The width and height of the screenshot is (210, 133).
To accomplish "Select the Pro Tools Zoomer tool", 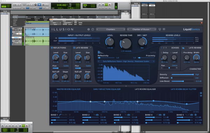I will 28,5.
